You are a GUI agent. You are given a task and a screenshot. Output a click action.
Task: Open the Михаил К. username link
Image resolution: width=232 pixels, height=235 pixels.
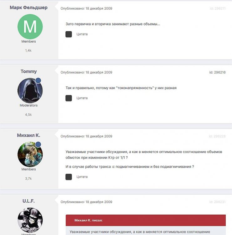click(28, 135)
